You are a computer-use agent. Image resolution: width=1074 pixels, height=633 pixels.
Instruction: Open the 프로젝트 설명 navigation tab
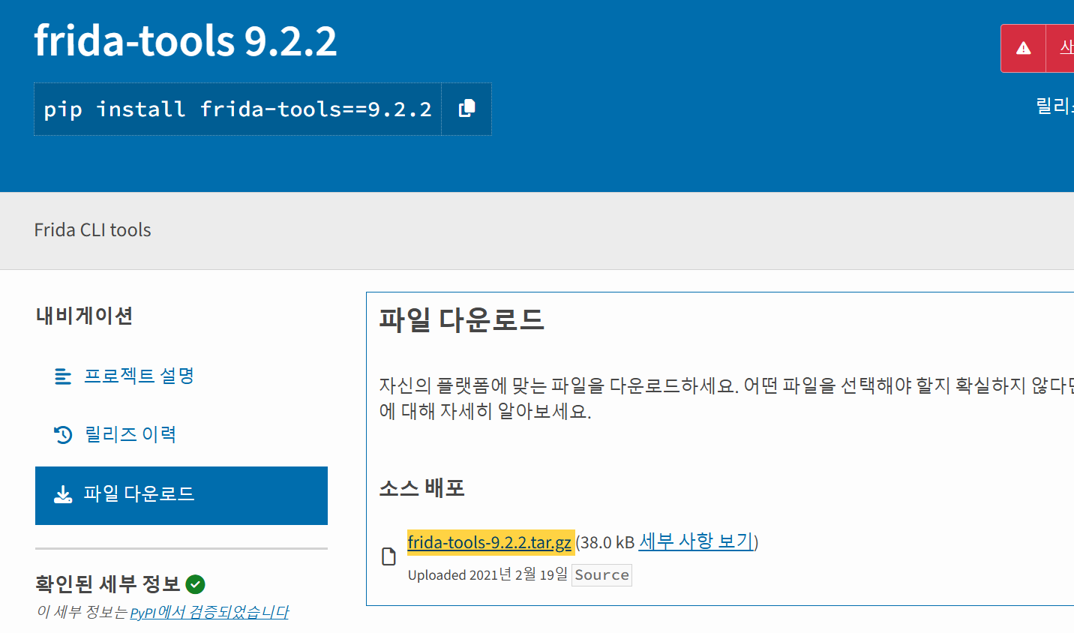[x=181, y=376]
